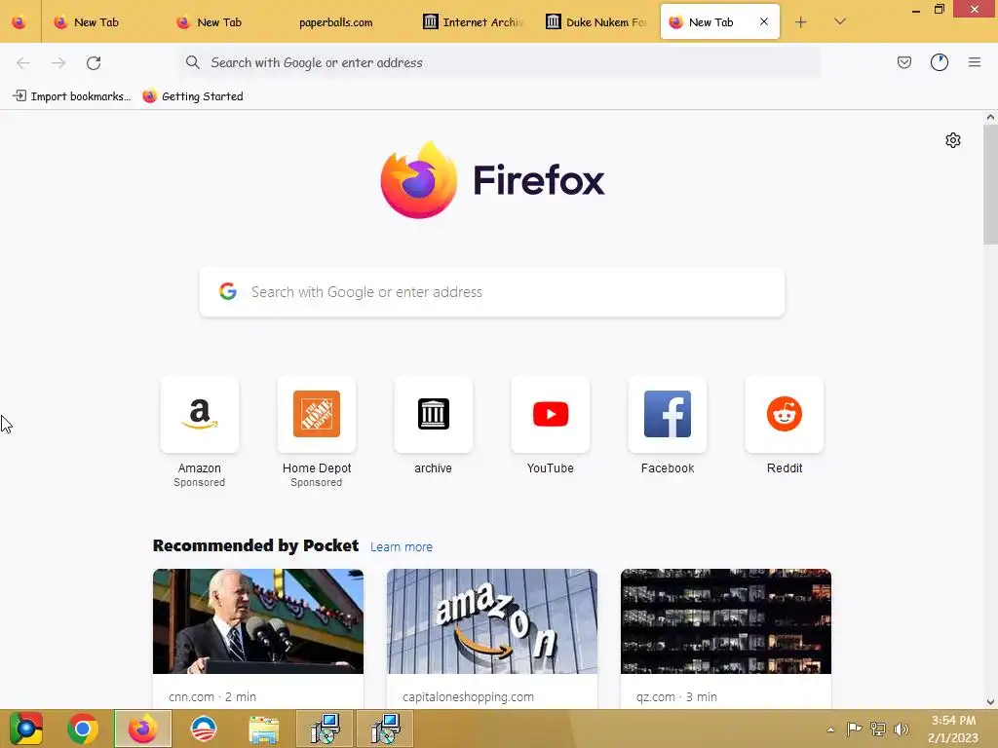Expand the list all tabs chevron
This screenshot has height=748, width=998.
tap(840, 21)
